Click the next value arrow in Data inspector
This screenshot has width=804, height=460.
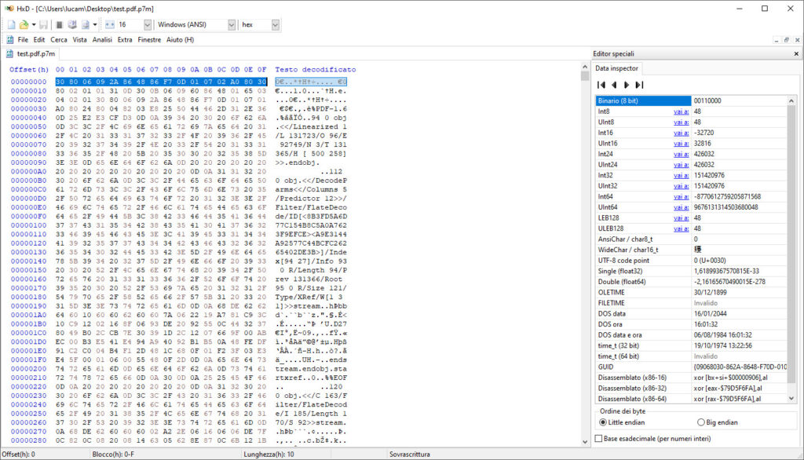point(627,85)
